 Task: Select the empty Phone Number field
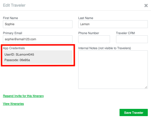click(94, 39)
